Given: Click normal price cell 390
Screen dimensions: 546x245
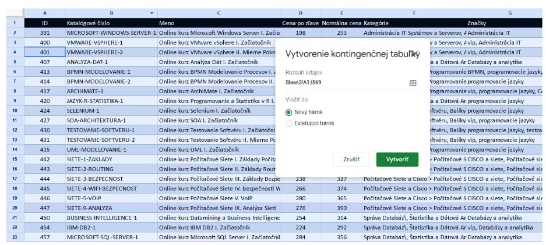Looking at the screenshot, I should tap(341, 208).
